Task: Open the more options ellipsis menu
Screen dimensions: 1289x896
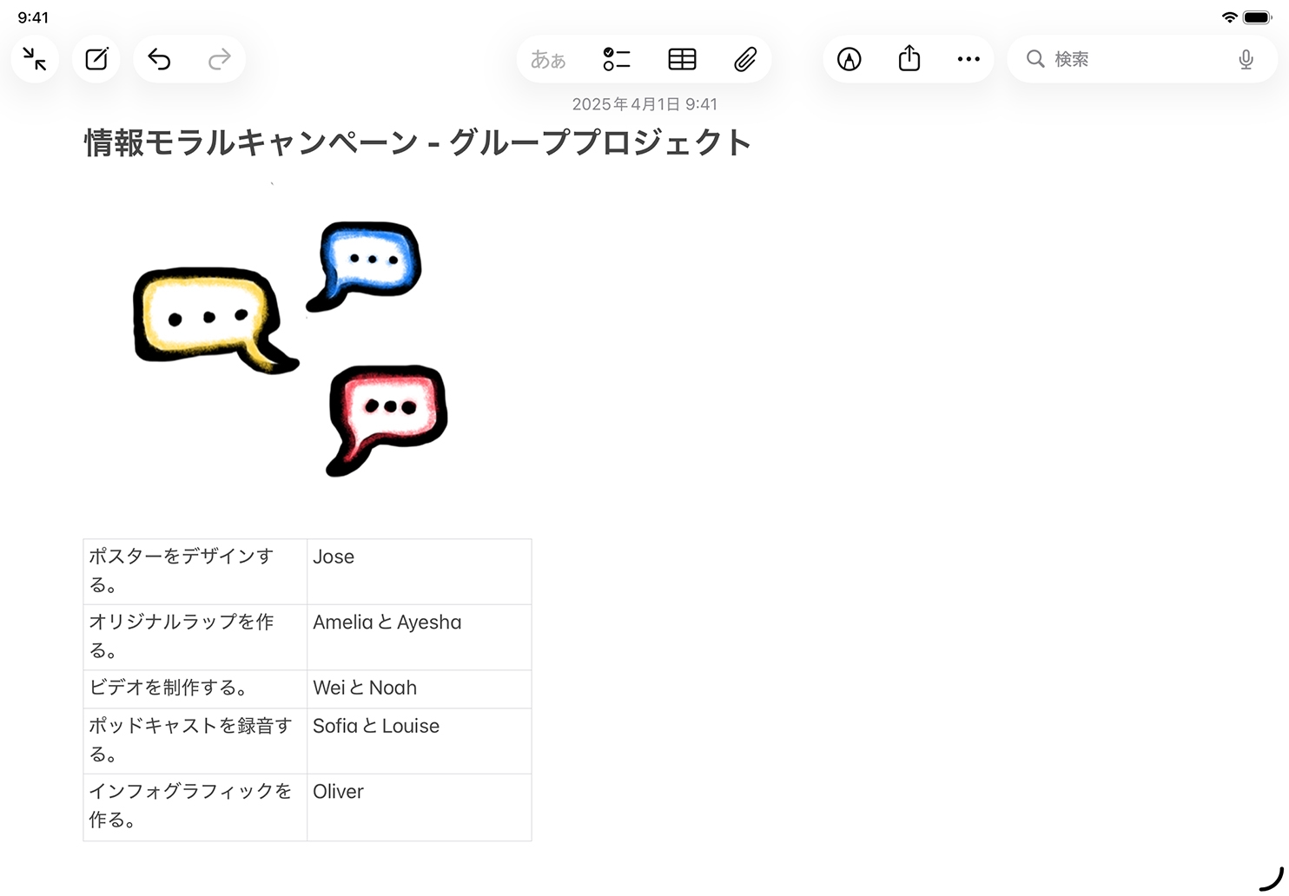Action: (968, 59)
